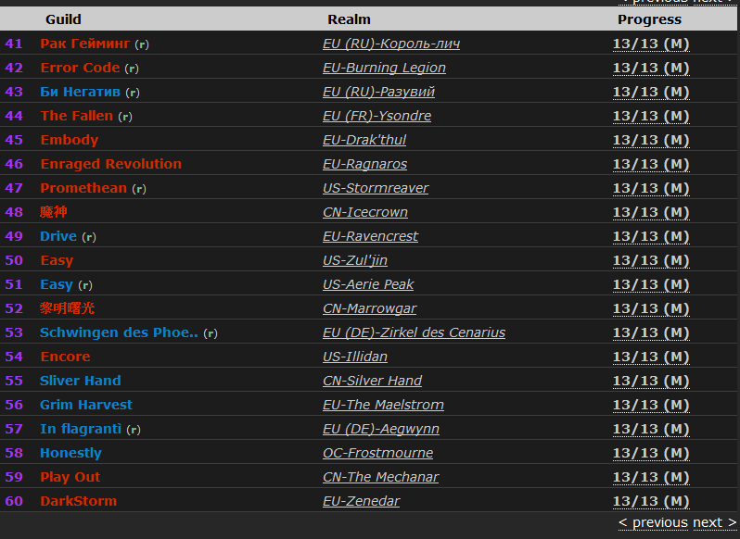Open the CN-The Mechanar realm link

[x=381, y=477]
